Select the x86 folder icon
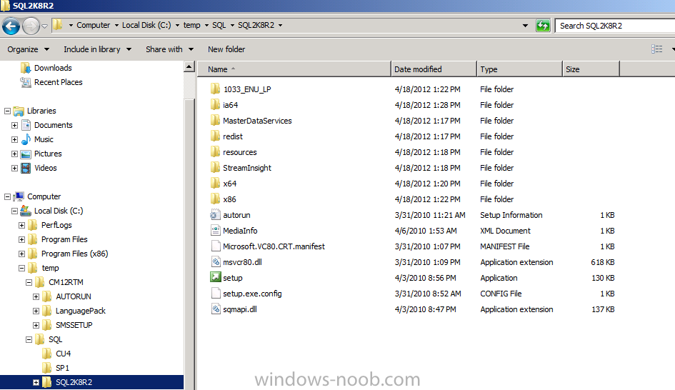 click(215, 199)
